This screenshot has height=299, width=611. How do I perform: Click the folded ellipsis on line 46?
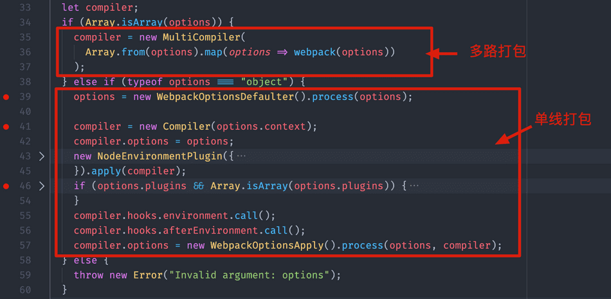(414, 186)
